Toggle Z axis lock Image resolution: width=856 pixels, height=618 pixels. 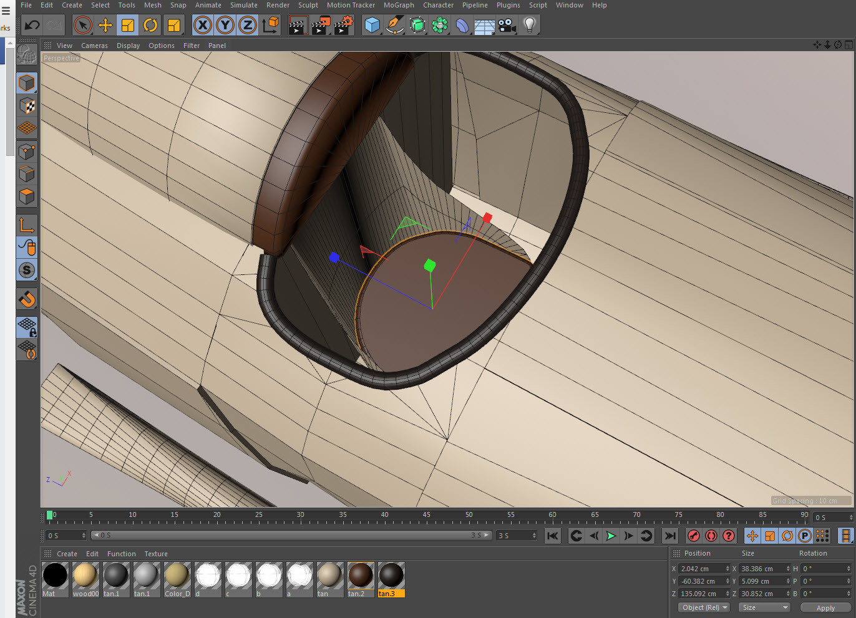click(248, 25)
